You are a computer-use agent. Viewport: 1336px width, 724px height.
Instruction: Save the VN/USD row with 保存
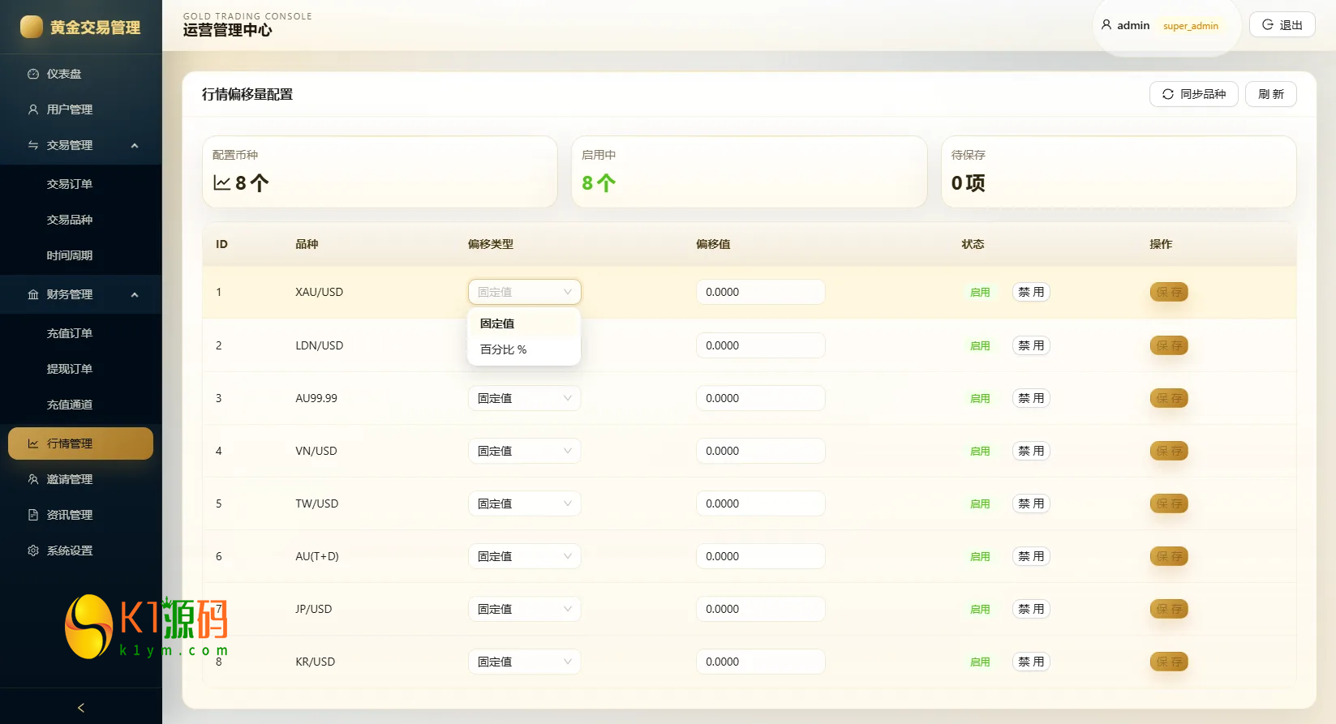tap(1169, 451)
